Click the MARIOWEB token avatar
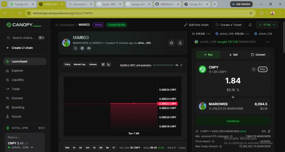Viewport: 285px width, 152px height. (x=202, y=106)
